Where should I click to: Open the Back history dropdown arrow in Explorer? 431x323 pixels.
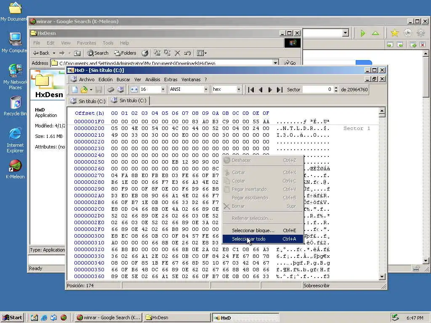coord(54,53)
